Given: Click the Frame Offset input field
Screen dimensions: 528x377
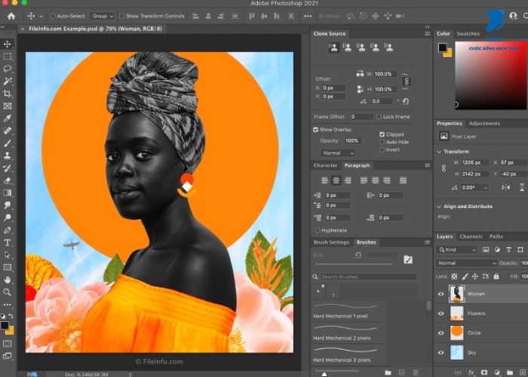Looking at the screenshot, I should tap(361, 117).
